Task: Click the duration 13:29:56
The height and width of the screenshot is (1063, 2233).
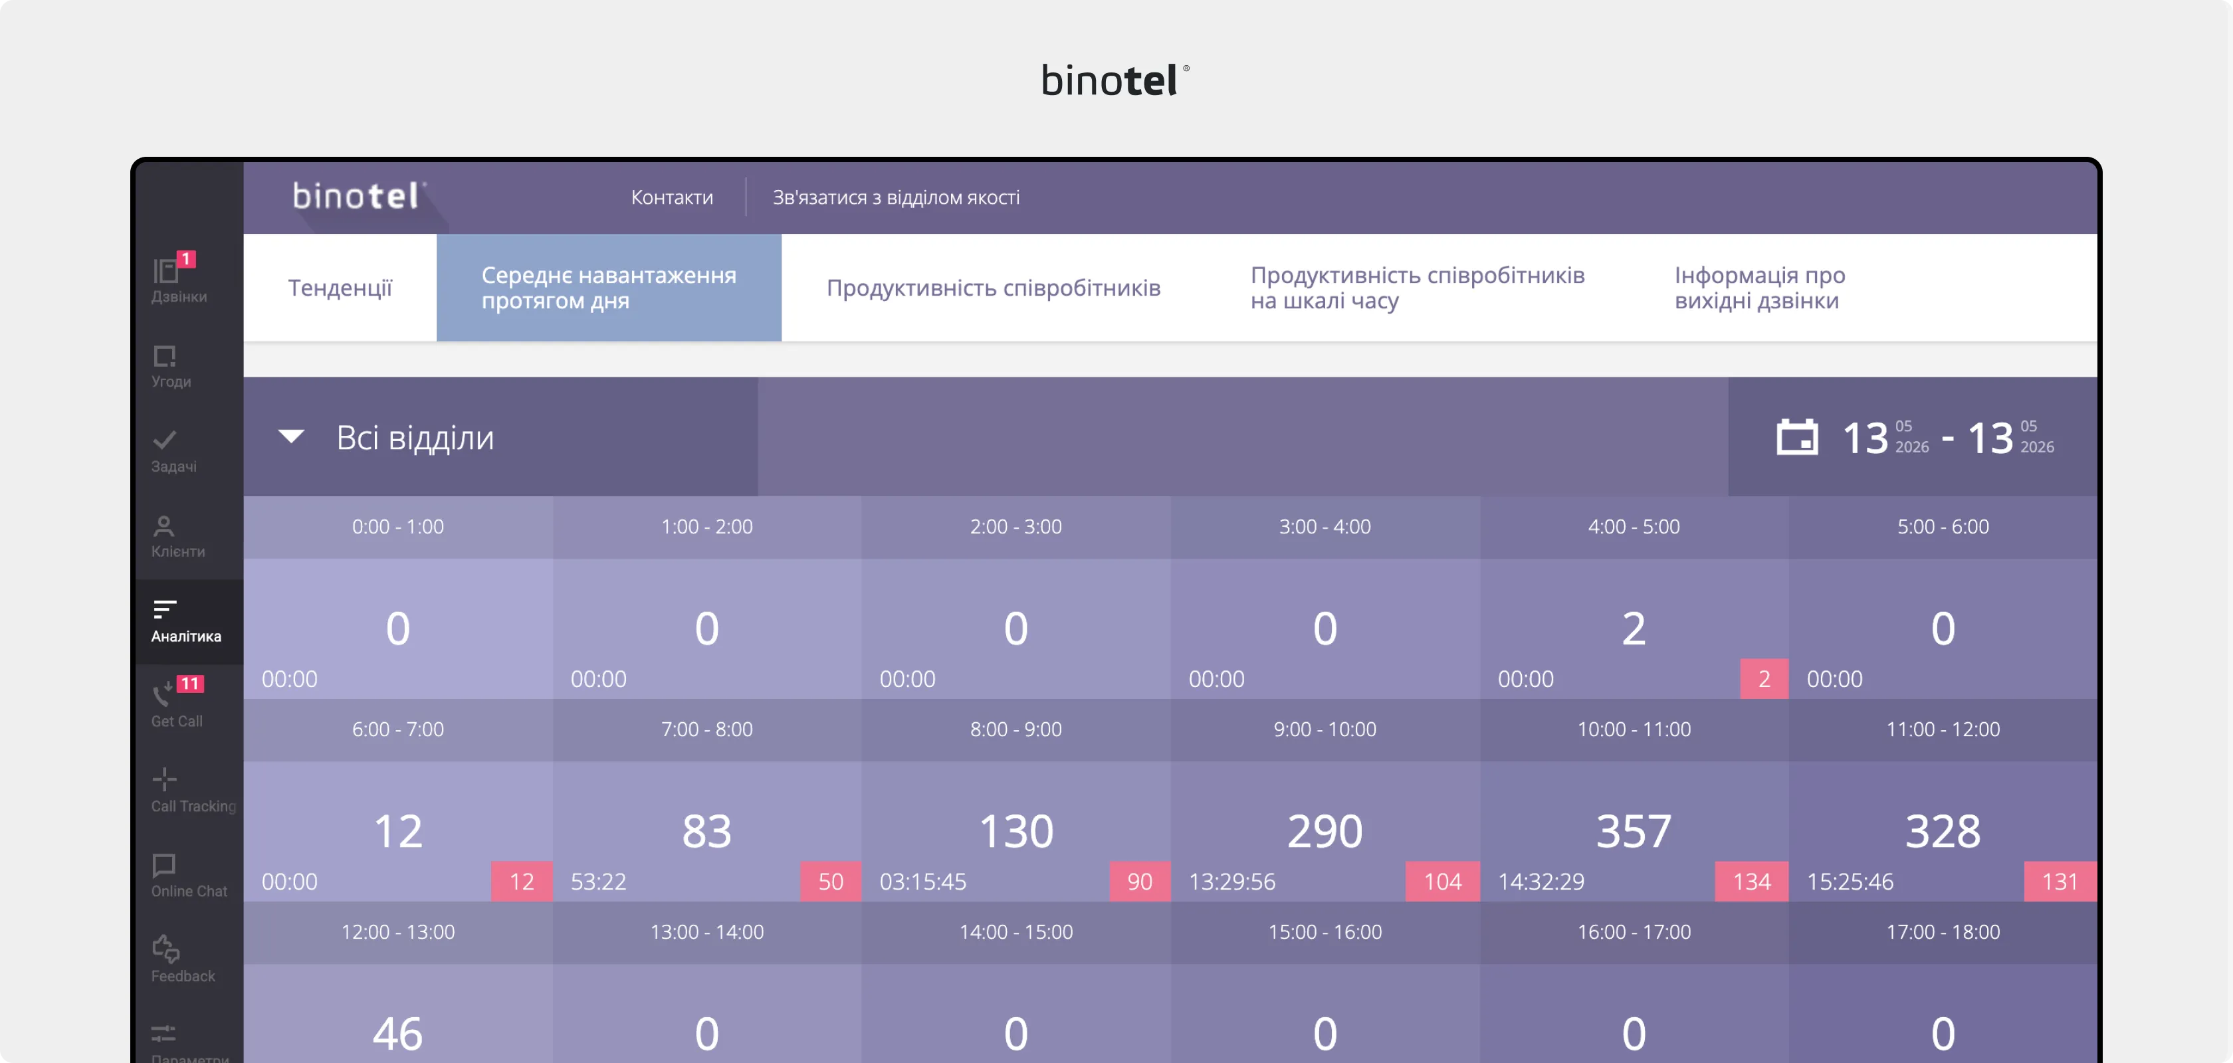Action: (x=1231, y=882)
